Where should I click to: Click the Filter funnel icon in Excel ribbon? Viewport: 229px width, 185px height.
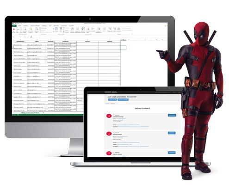[61, 29]
